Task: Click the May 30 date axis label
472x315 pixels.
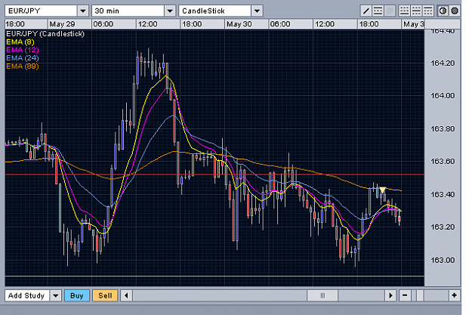Action: point(239,24)
